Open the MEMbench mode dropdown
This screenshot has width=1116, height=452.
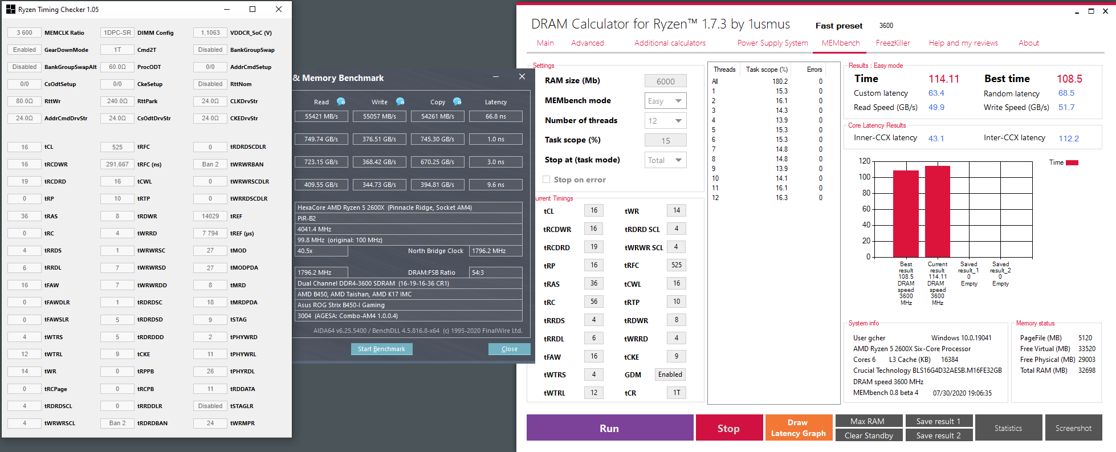coord(666,101)
